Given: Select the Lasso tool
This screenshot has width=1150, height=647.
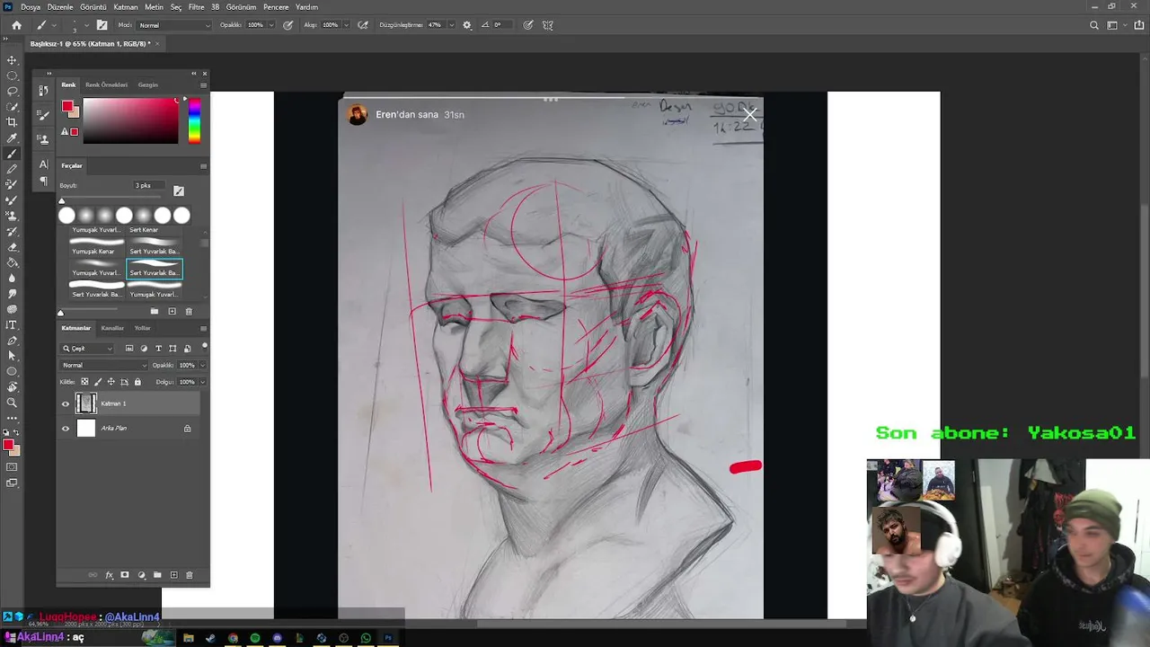Looking at the screenshot, I should 12,91.
